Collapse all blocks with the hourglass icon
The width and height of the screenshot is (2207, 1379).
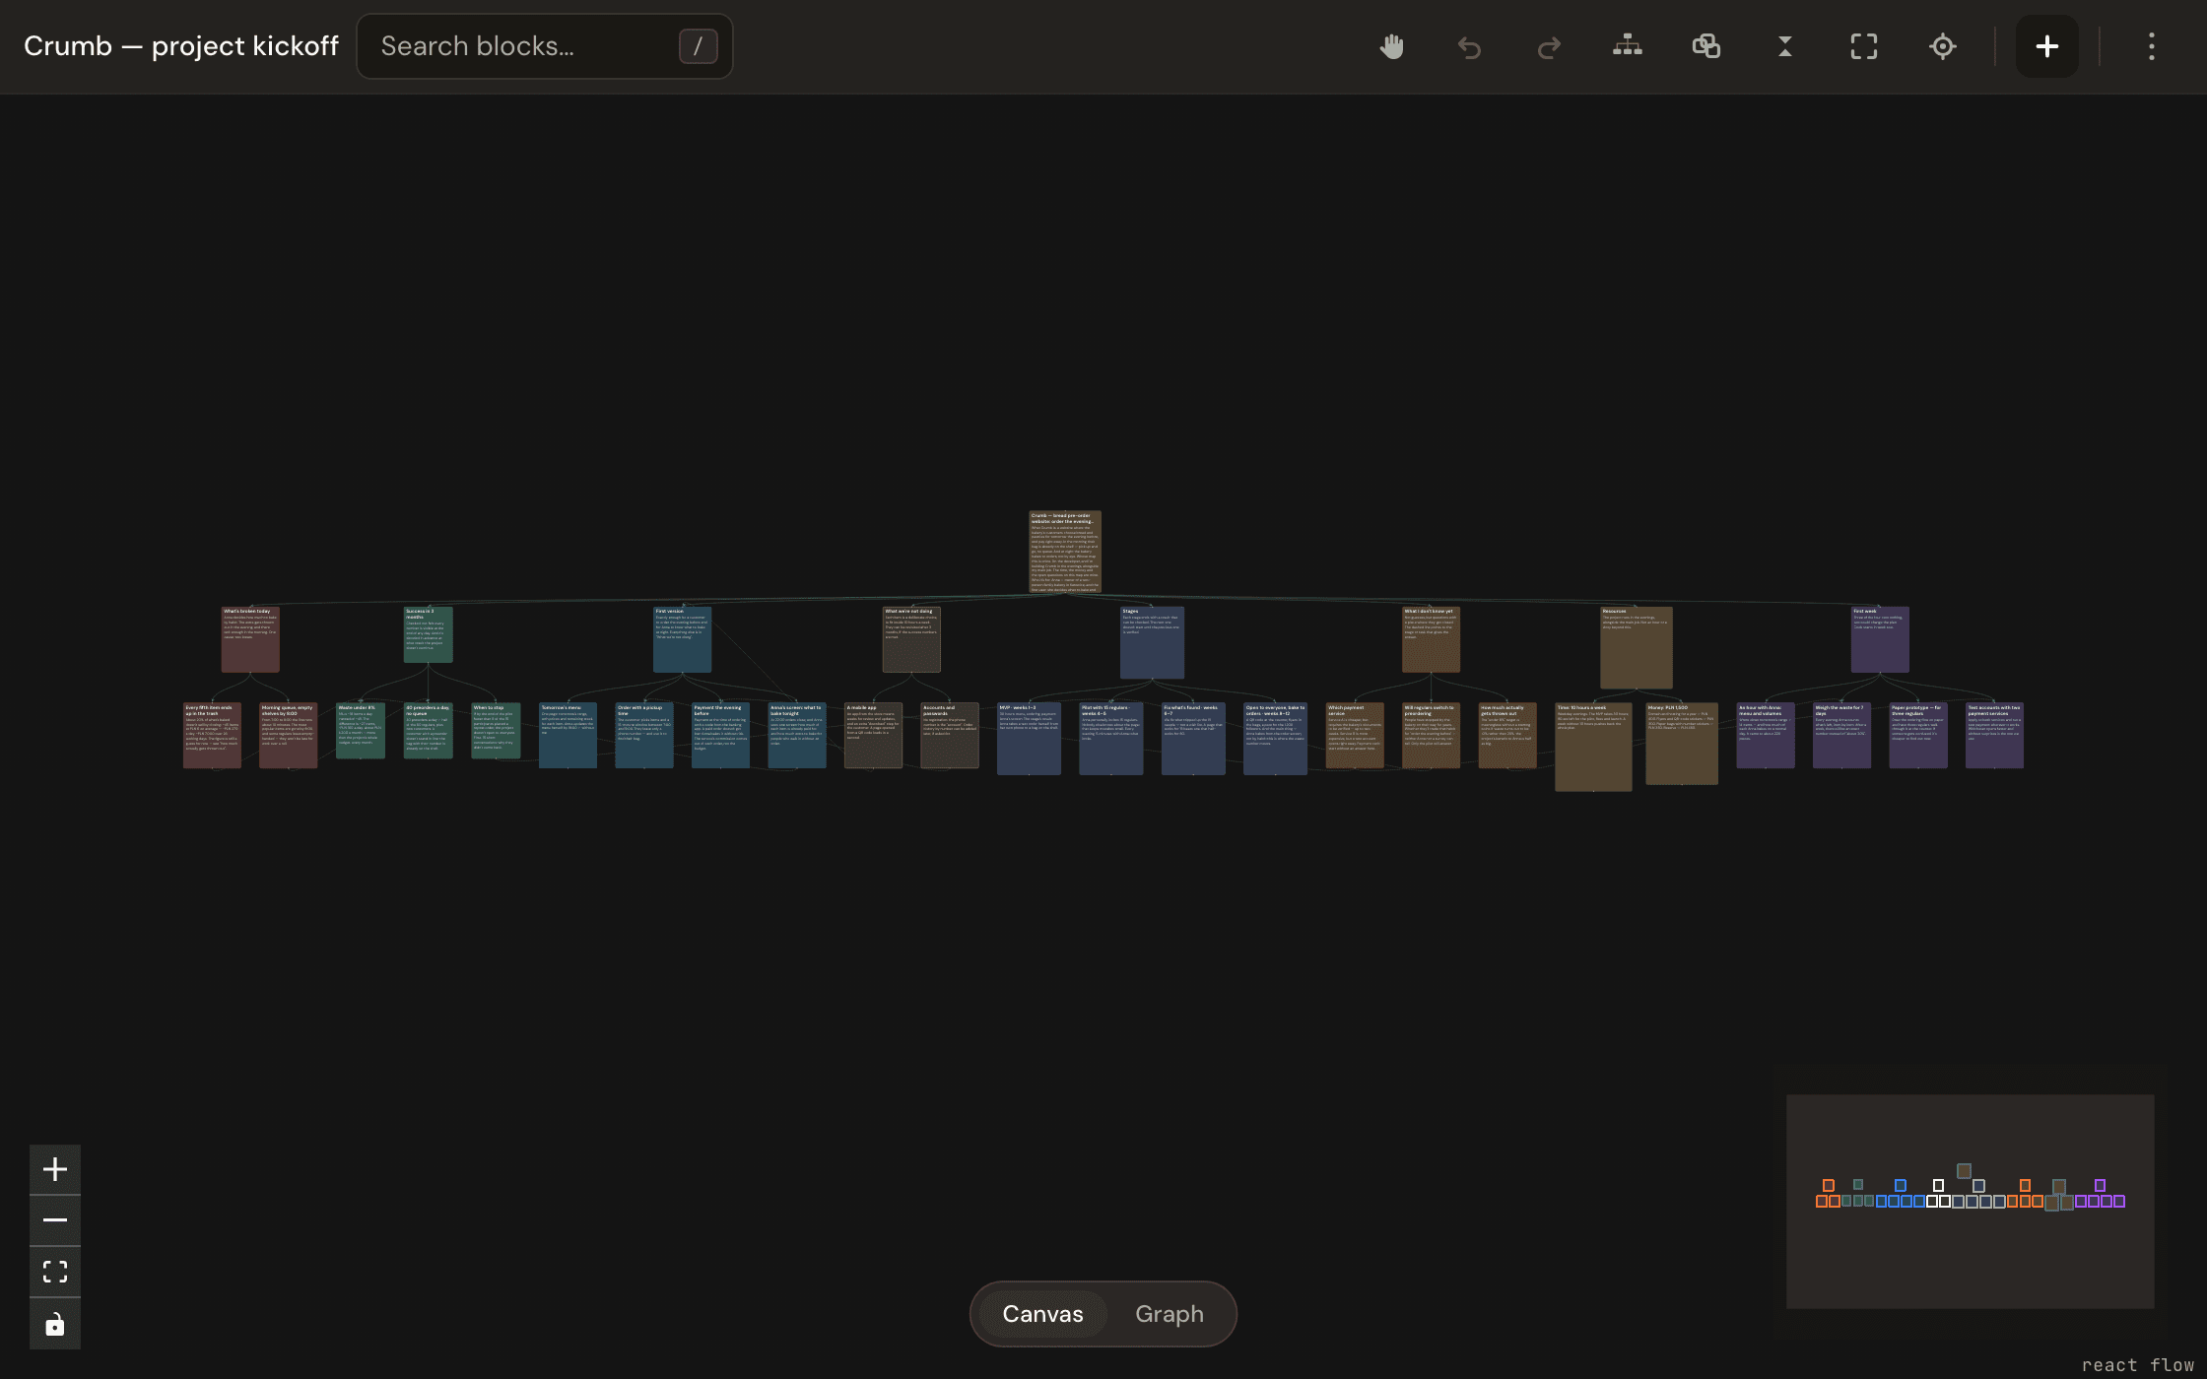pyautogui.click(x=1785, y=46)
